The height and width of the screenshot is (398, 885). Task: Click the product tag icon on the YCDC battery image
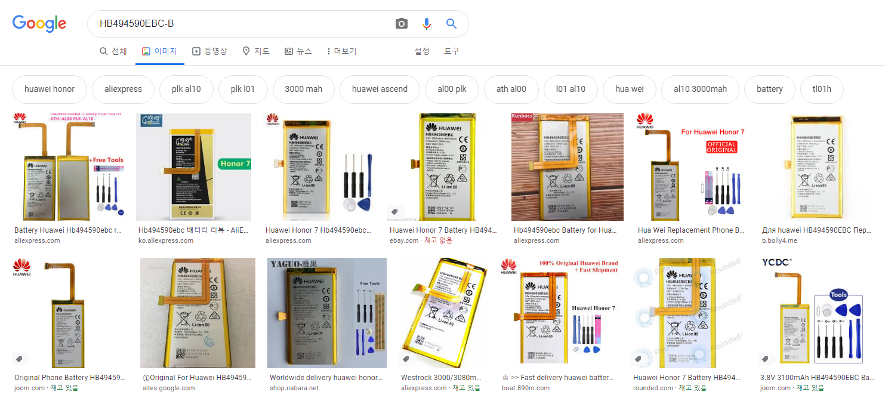pyautogui.click(x=766, y=359)
